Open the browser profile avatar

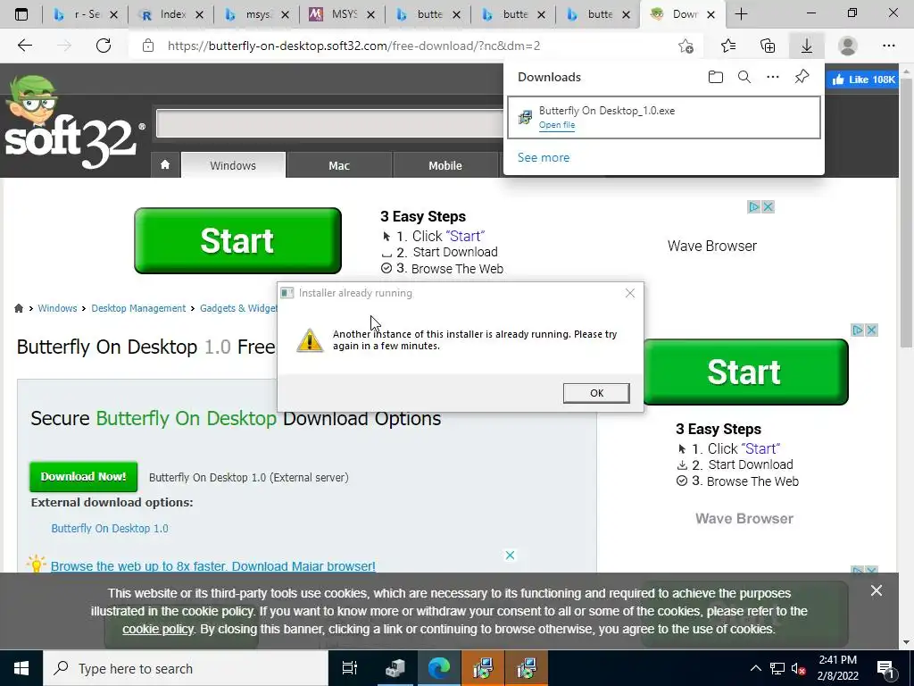(848, 46)
